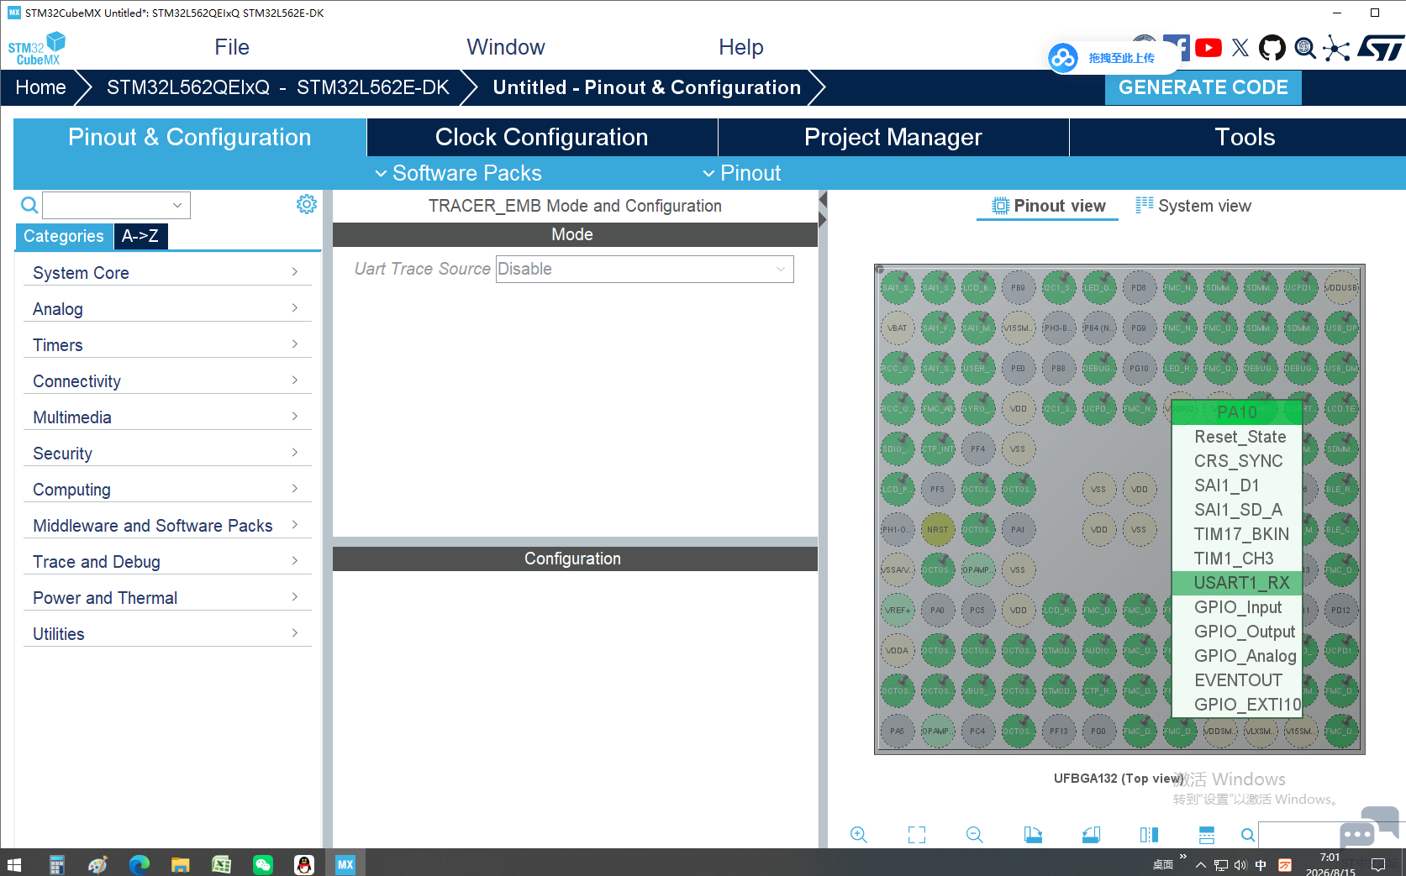Click the Baidu cloud upload icon

1063,58
